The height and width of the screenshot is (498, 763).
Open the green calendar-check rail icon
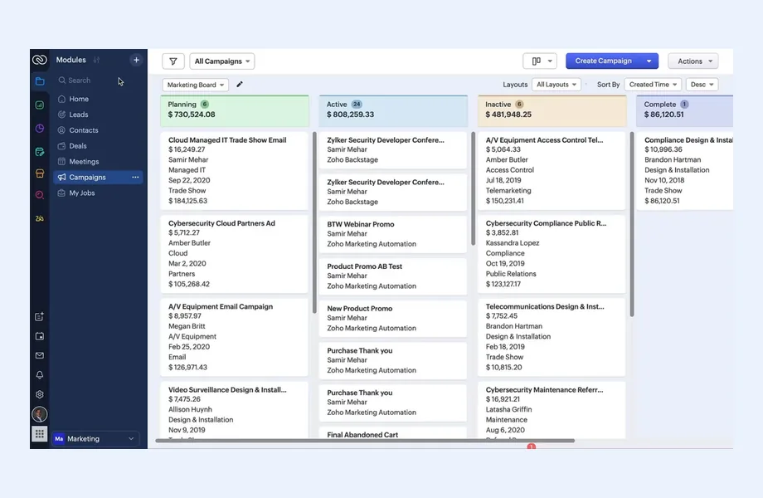pyautogui.click(x=40, y=152)
